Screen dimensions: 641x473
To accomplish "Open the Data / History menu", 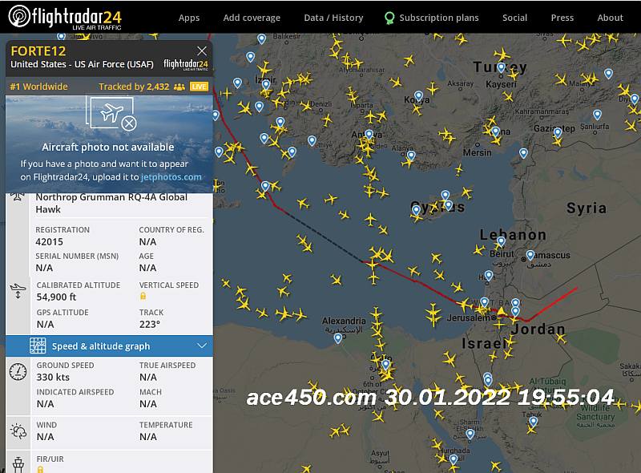I will point(333,18).
